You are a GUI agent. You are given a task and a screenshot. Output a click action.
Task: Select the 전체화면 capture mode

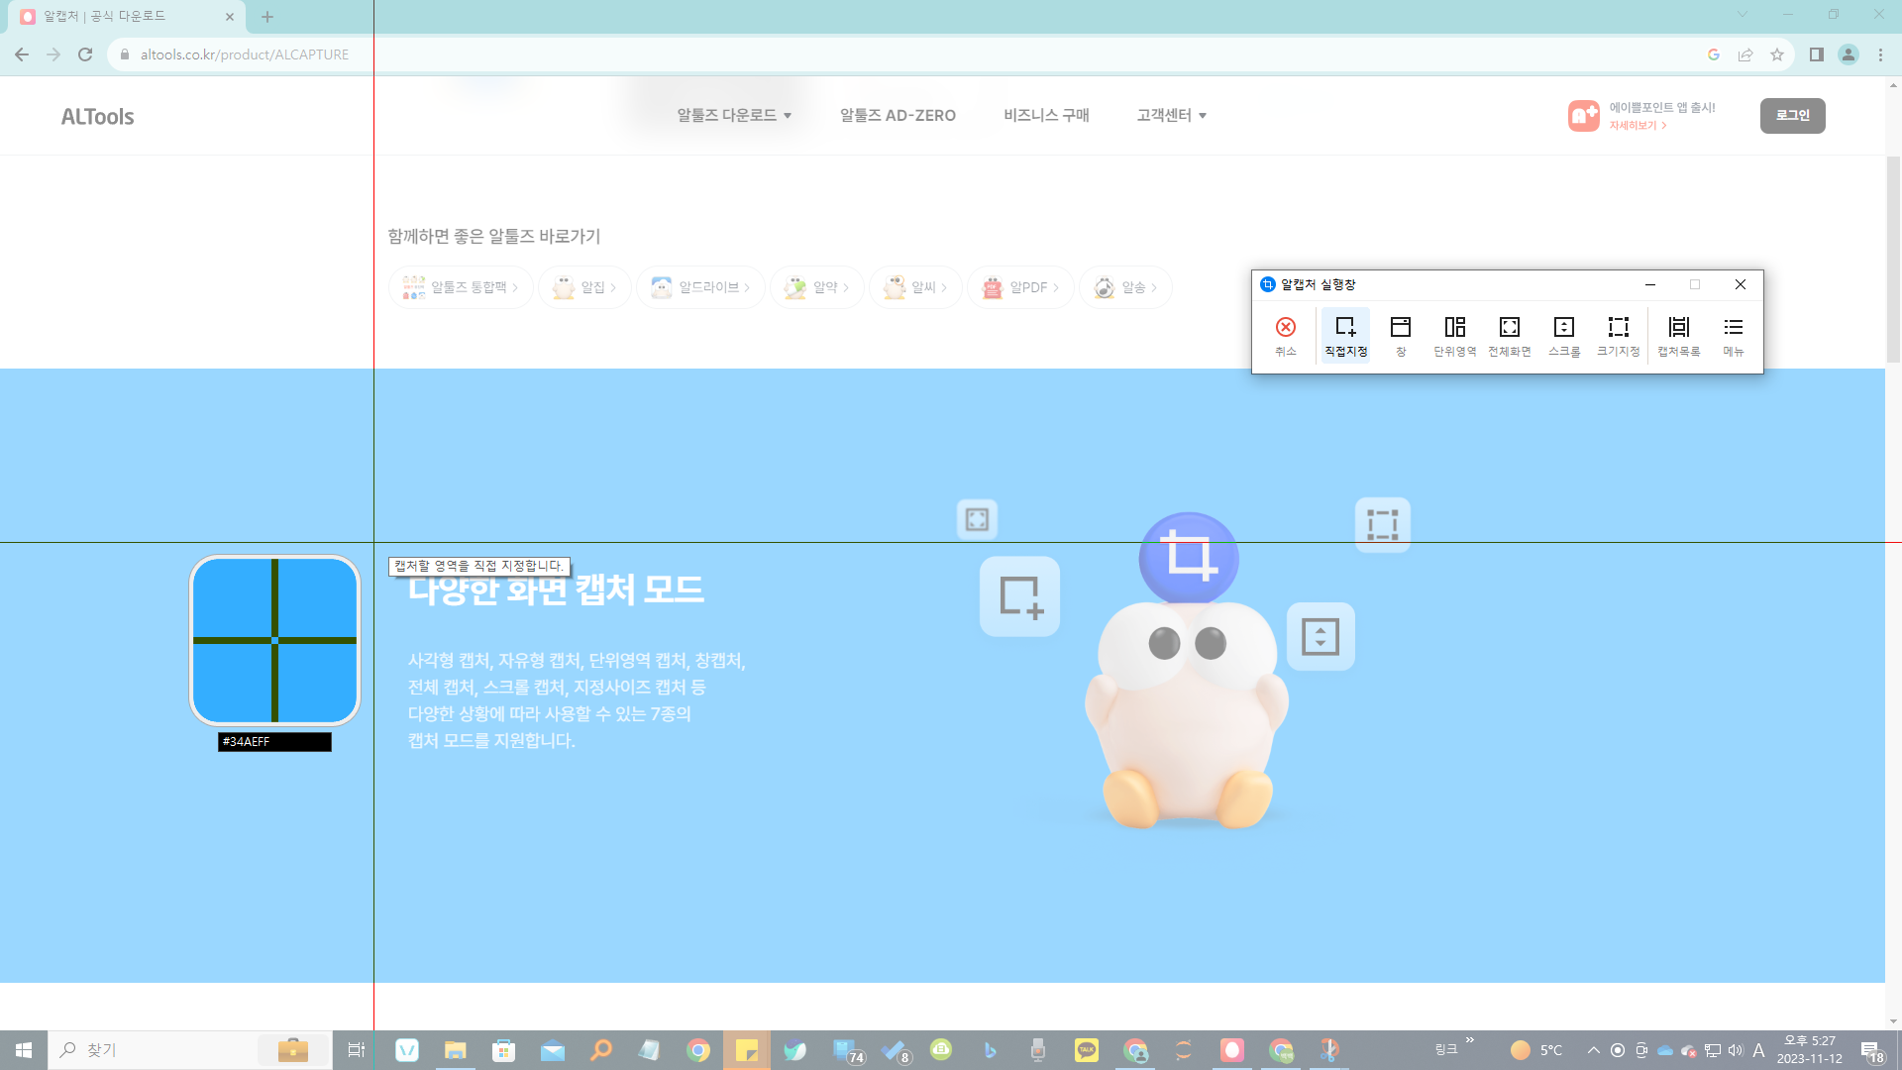1509,335
